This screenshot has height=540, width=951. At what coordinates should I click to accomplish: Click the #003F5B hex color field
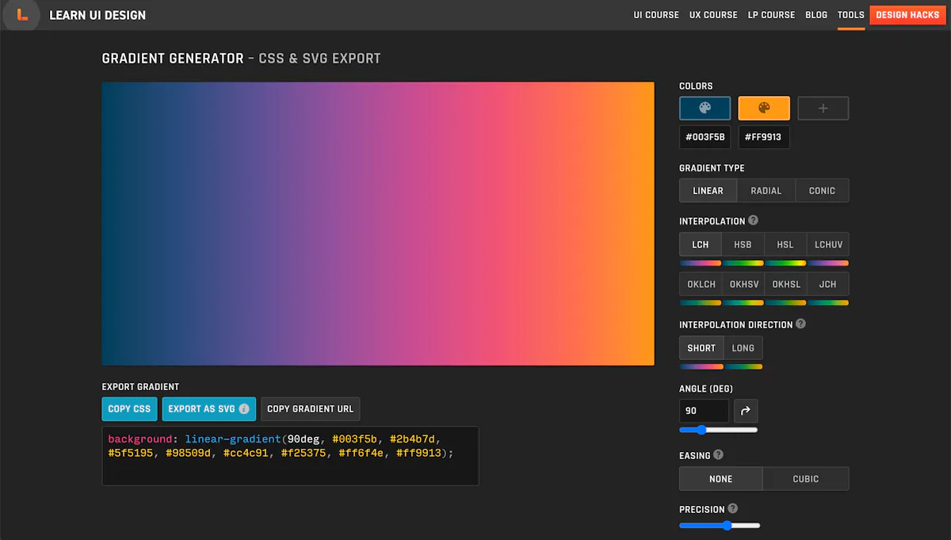[x=705, y=137]
